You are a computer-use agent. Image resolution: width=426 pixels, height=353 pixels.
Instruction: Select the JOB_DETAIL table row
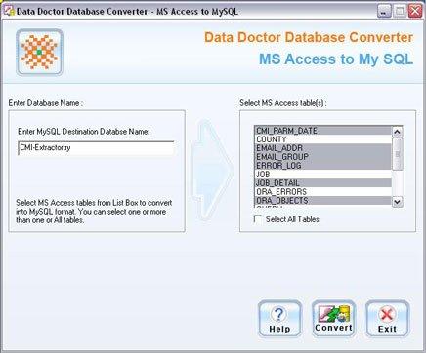coord(323,183)
